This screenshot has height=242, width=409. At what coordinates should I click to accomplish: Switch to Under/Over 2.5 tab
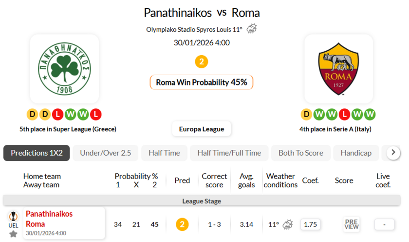pyautogui.click(x=106, y=153)
